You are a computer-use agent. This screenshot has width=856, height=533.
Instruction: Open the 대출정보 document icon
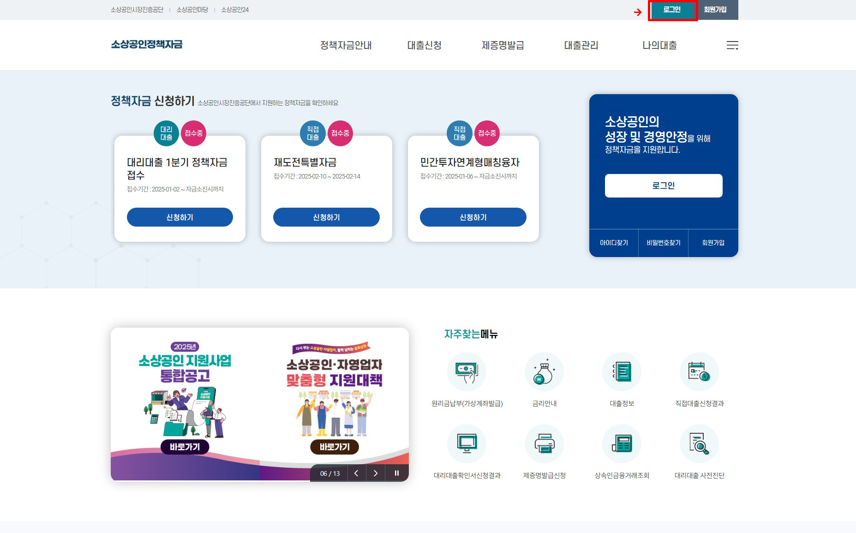coord(622,372)
